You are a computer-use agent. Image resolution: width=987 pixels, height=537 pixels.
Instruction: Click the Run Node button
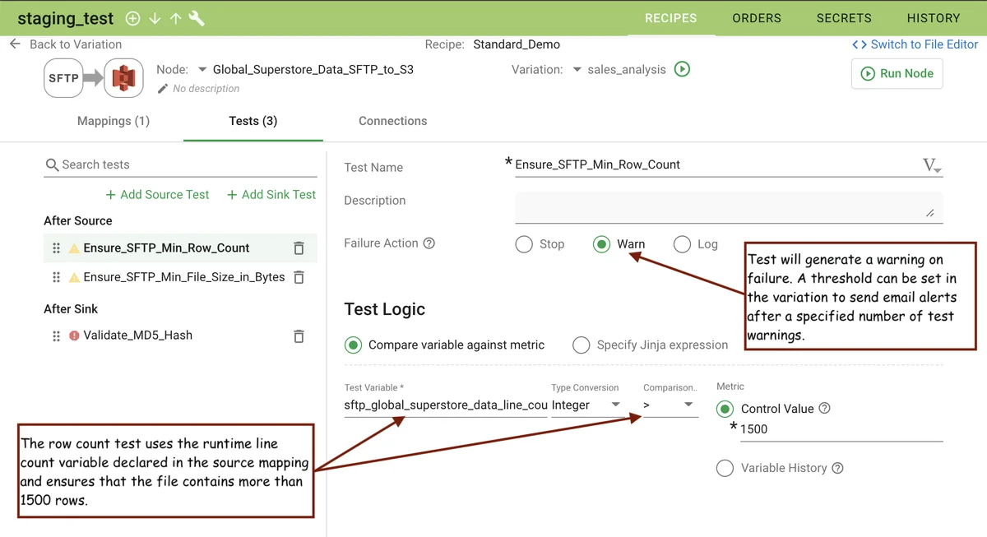(x=897, y=73)
